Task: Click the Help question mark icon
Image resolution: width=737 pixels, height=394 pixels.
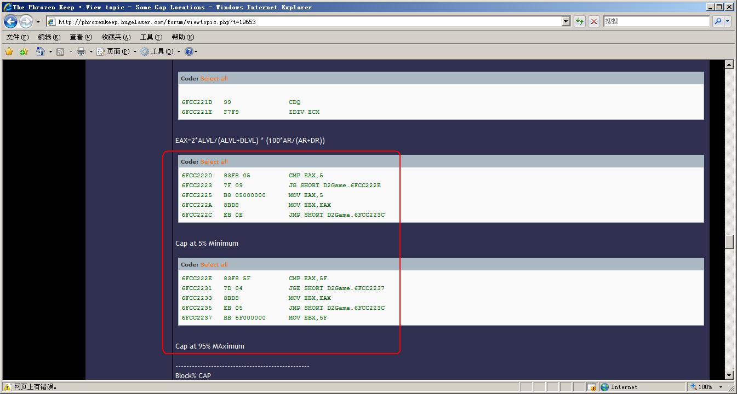Action: tap(188, 51)
